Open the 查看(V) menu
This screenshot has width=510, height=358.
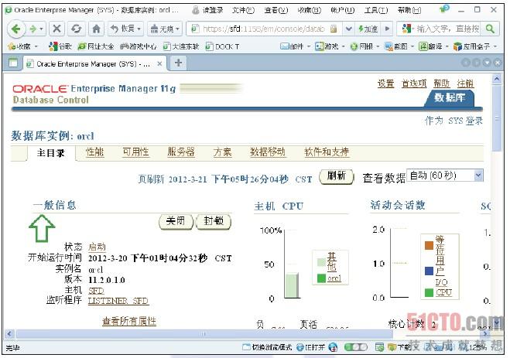(276, 10)
